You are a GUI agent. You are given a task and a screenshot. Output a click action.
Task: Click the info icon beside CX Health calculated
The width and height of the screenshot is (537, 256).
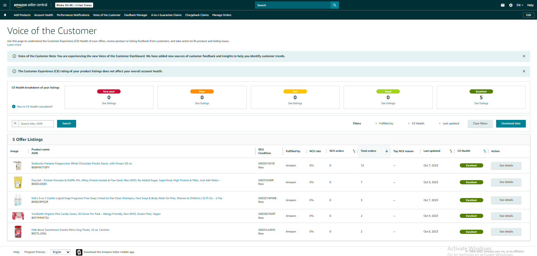tap(14, 107)
